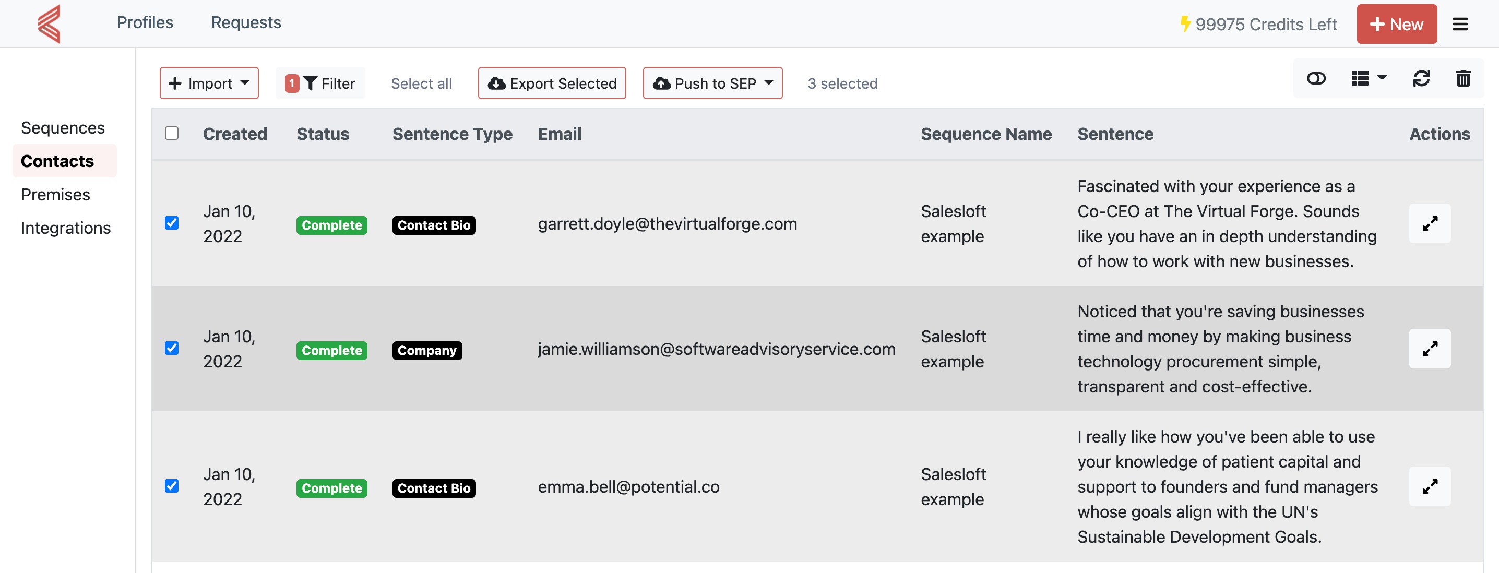Expand jamie.williamson row details arrow icon
Screen dimensions: 1499x573
pos(1429,349)
